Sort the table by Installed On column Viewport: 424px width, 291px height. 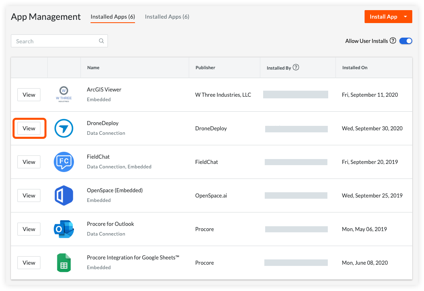(x=354, y=68)
